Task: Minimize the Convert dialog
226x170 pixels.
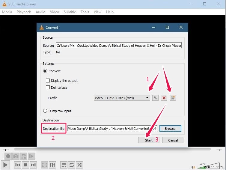Action: pyautogui.click(x=154, y=27)
